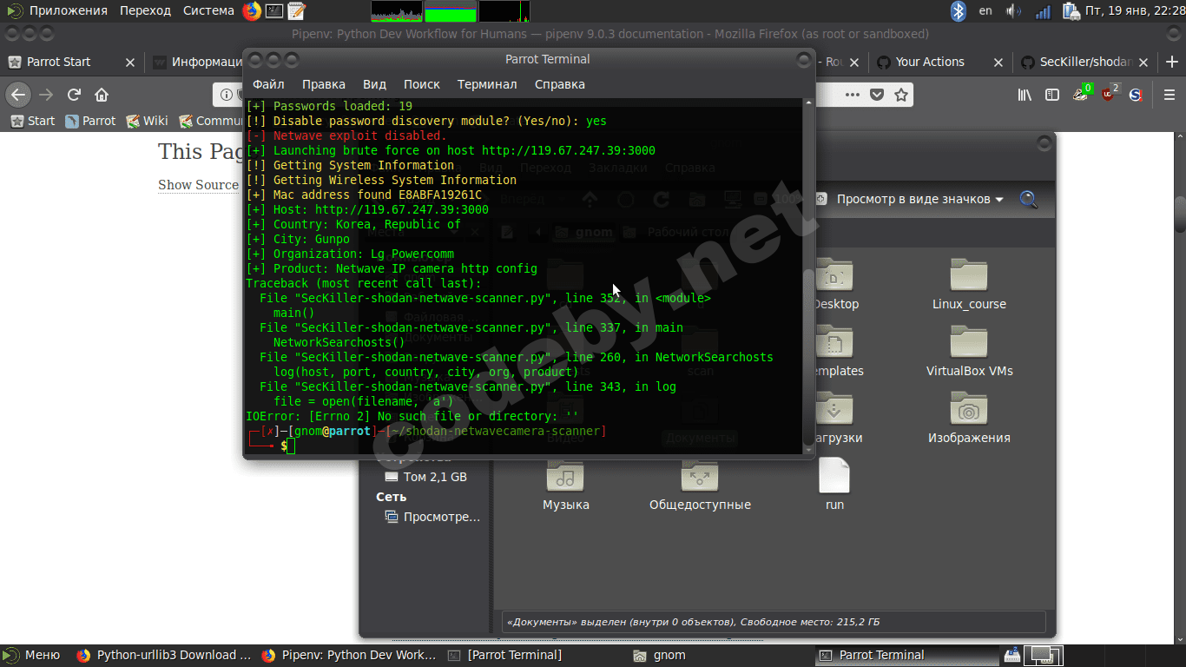Open the Поиск menu in Parrot Terminal
Image resolution: width=1186 pixels, height=667 pixels.
click(422, 84)
